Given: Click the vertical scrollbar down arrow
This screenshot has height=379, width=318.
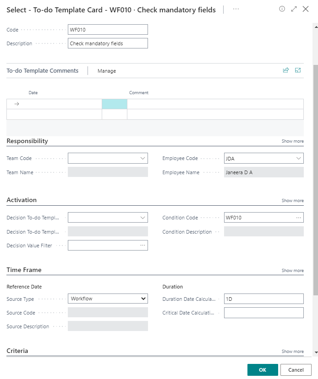Looking at the screenshot, I should pos(315,352).
